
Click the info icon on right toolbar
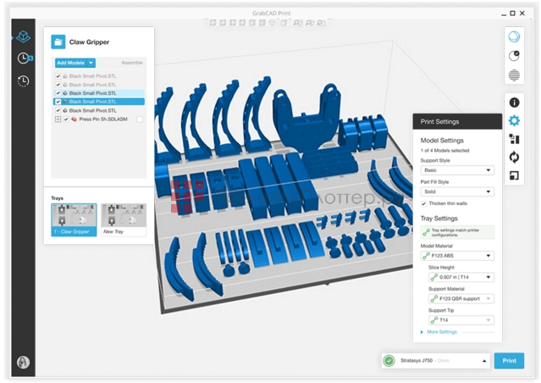(x=514, y=102)
